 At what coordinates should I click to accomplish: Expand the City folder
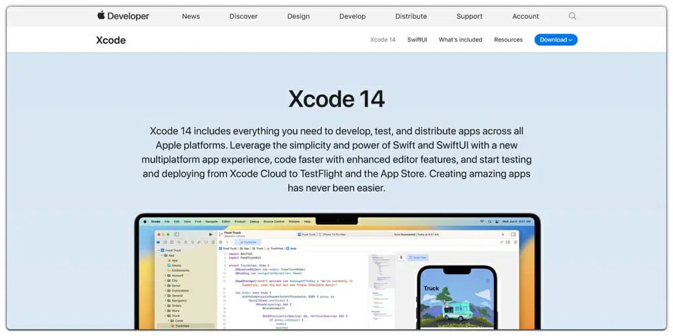tap(166, 281)
